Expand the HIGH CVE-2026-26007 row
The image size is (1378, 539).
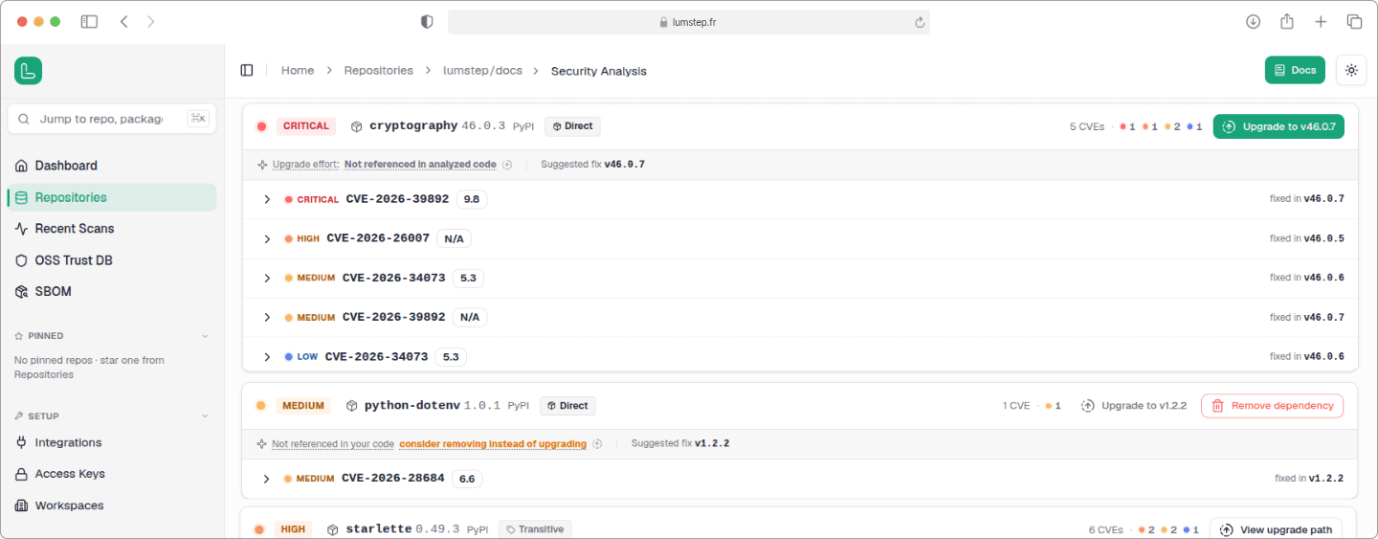click(267, 238)
